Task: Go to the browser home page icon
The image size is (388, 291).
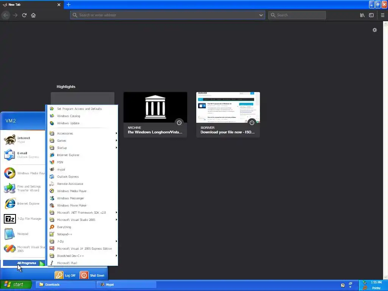Action: pyautogui.click(x=33, y=15)
